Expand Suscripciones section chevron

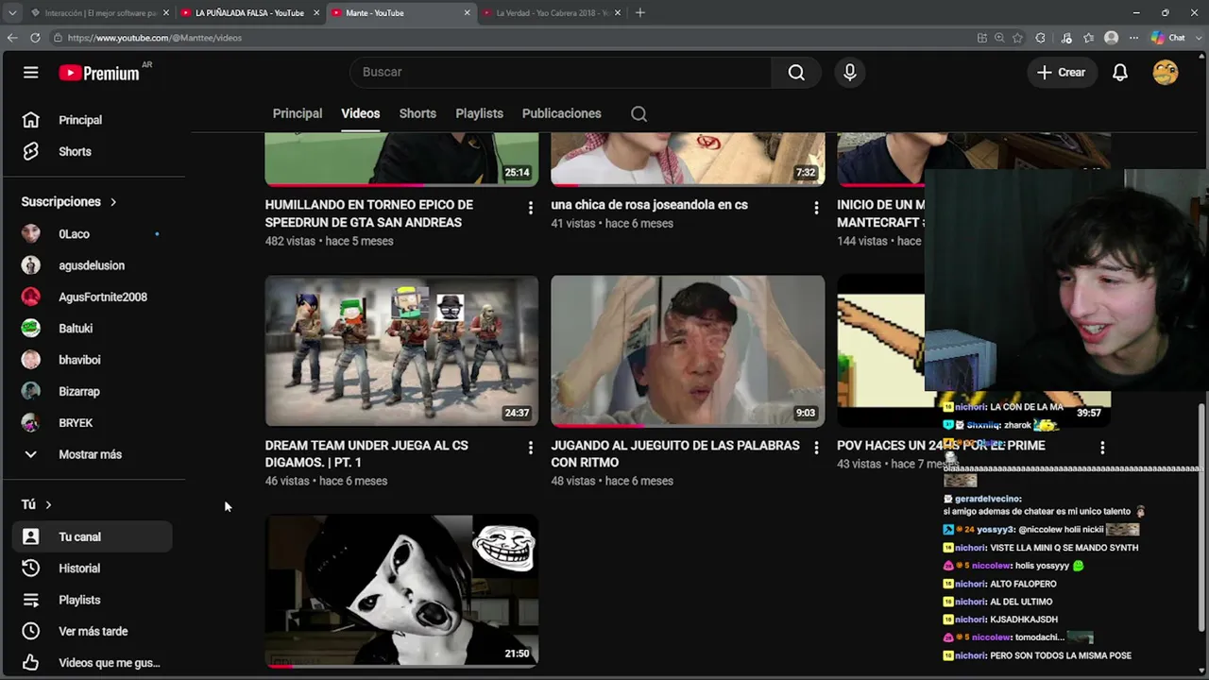click(113, 202)
